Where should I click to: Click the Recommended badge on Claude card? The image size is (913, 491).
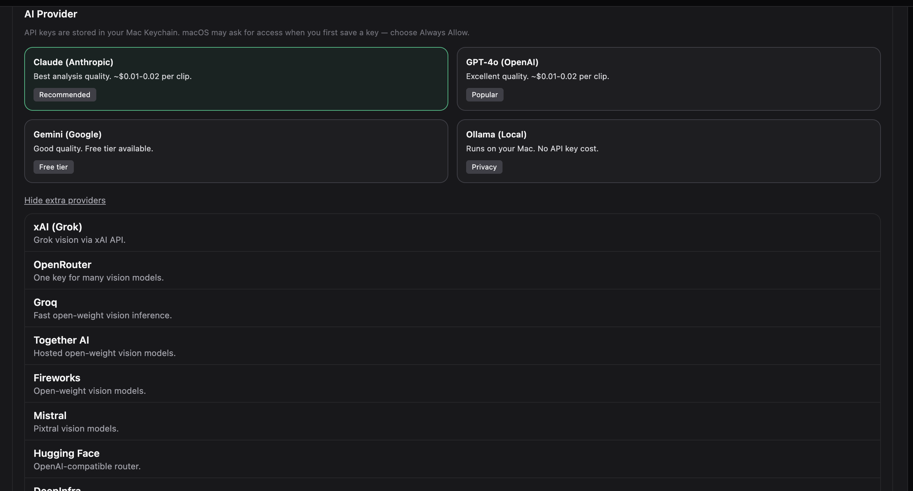coord(65,95)
